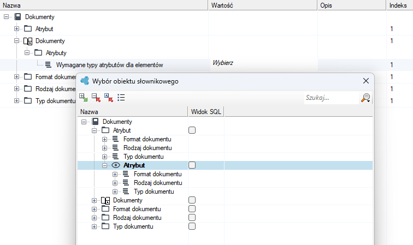Click the magnifying glass search icon

[x=365, y=98]
